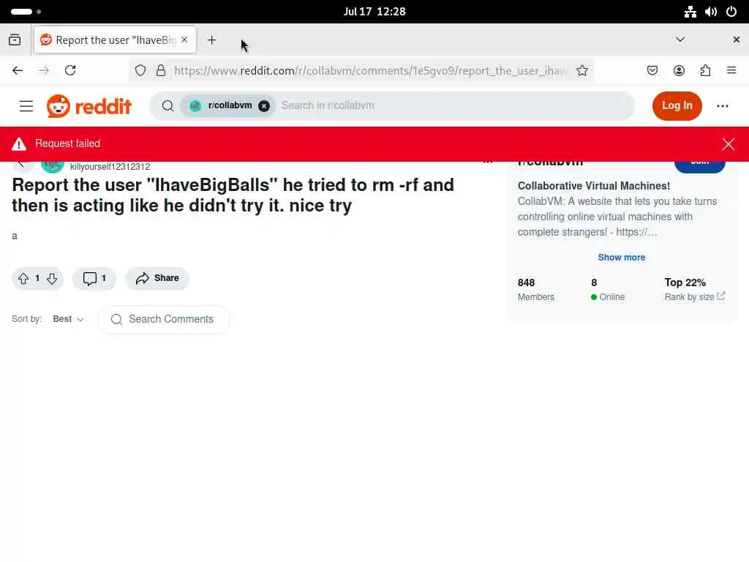Expand the list all tabs chevron
Screen dimensions: 749x562
coord(680,40)
